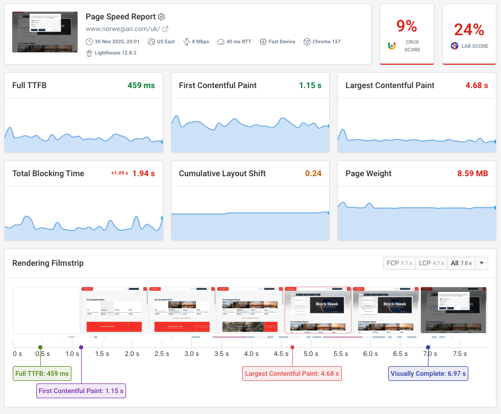501x414 pixels.
Task: Select the All 7.0 s view
Action: click(x=462, y=263)
